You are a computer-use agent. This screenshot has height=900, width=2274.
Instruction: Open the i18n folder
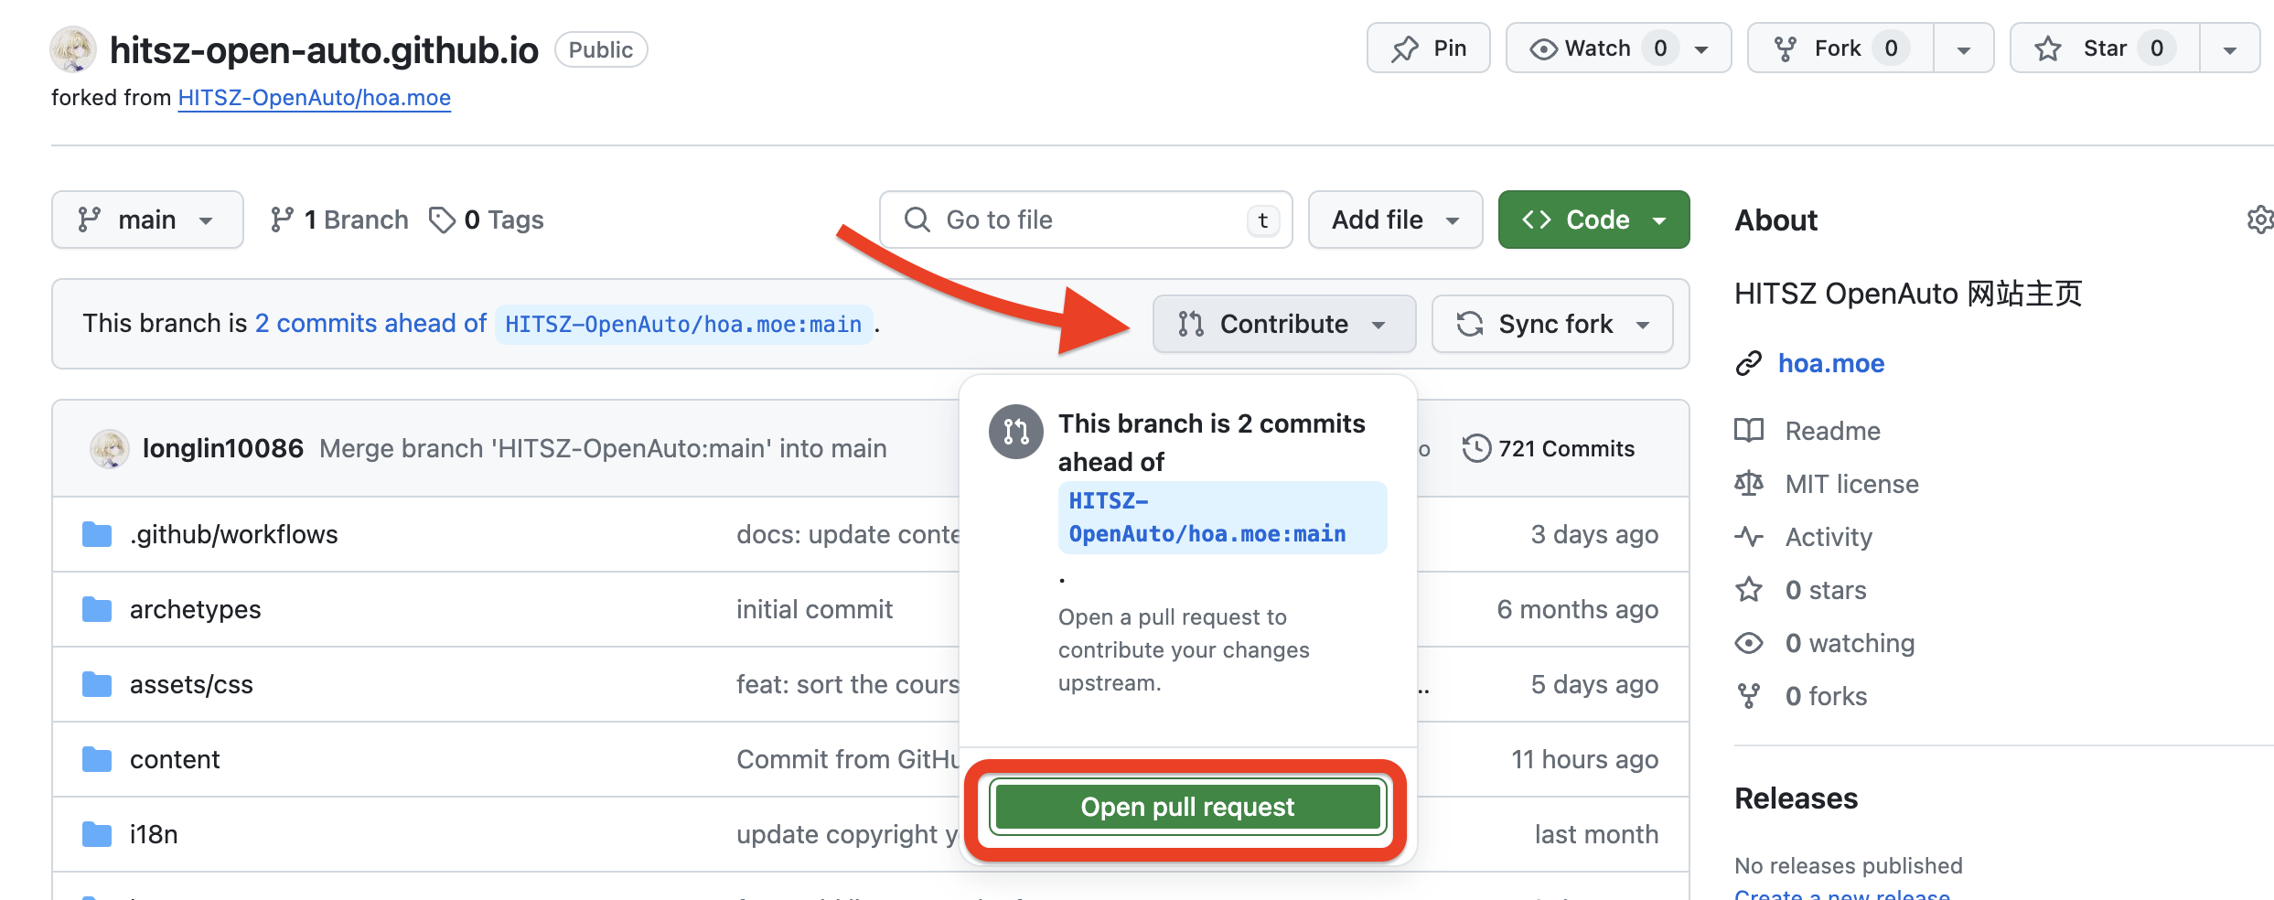tap(154, 834)
